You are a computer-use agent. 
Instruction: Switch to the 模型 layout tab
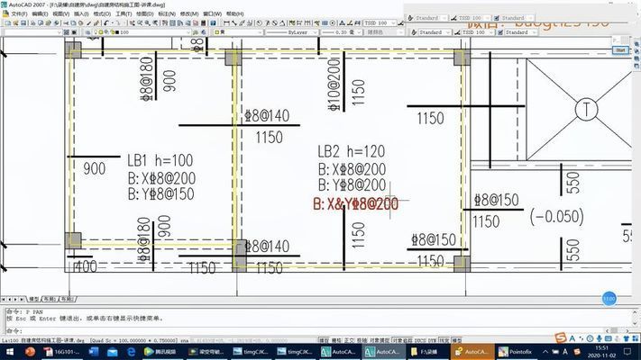[x=34, y=299]
